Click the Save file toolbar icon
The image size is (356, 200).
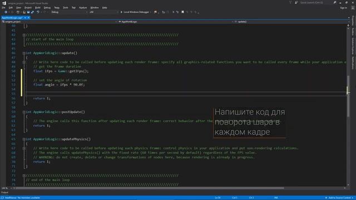click(28, 12)
